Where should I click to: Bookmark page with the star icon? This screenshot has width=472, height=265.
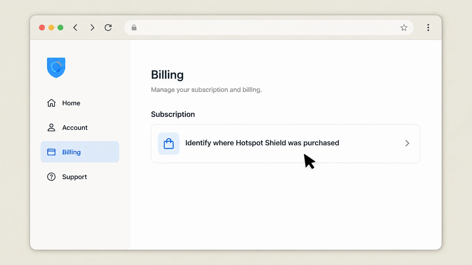404,28
